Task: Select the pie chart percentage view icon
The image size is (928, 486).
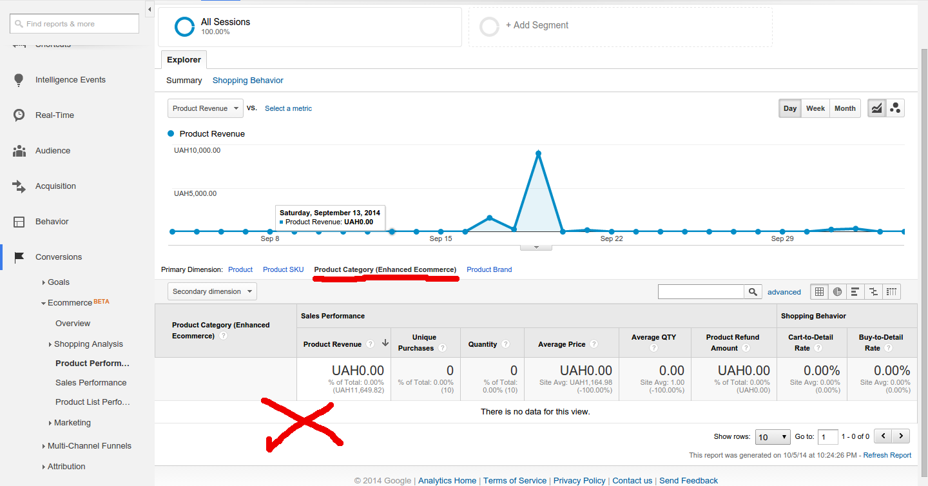Action: click(x=837, y=291)
